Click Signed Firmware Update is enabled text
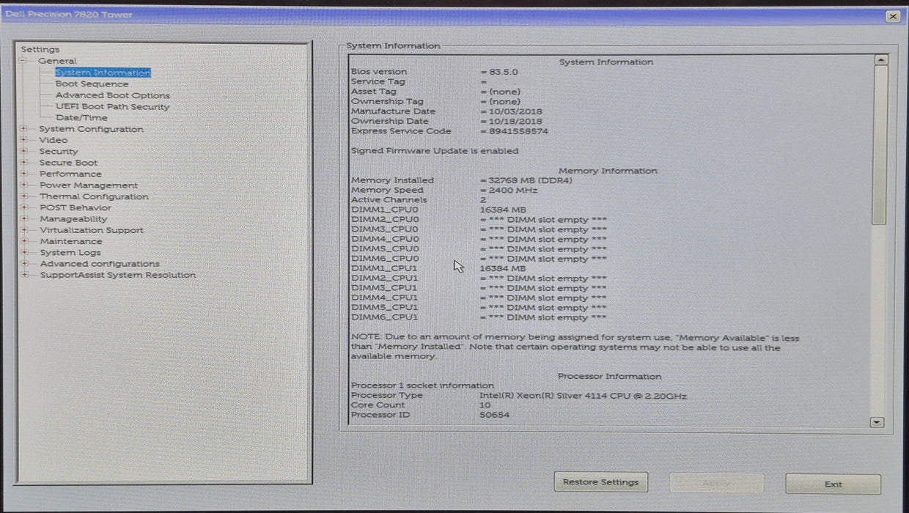909x513 pixels. click(x=435, y=151)
